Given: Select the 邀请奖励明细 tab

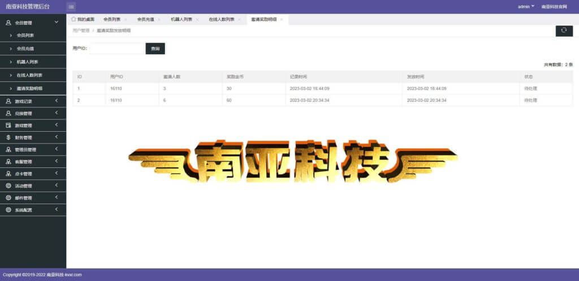Looking at the screenshot, I should point(263,20).
